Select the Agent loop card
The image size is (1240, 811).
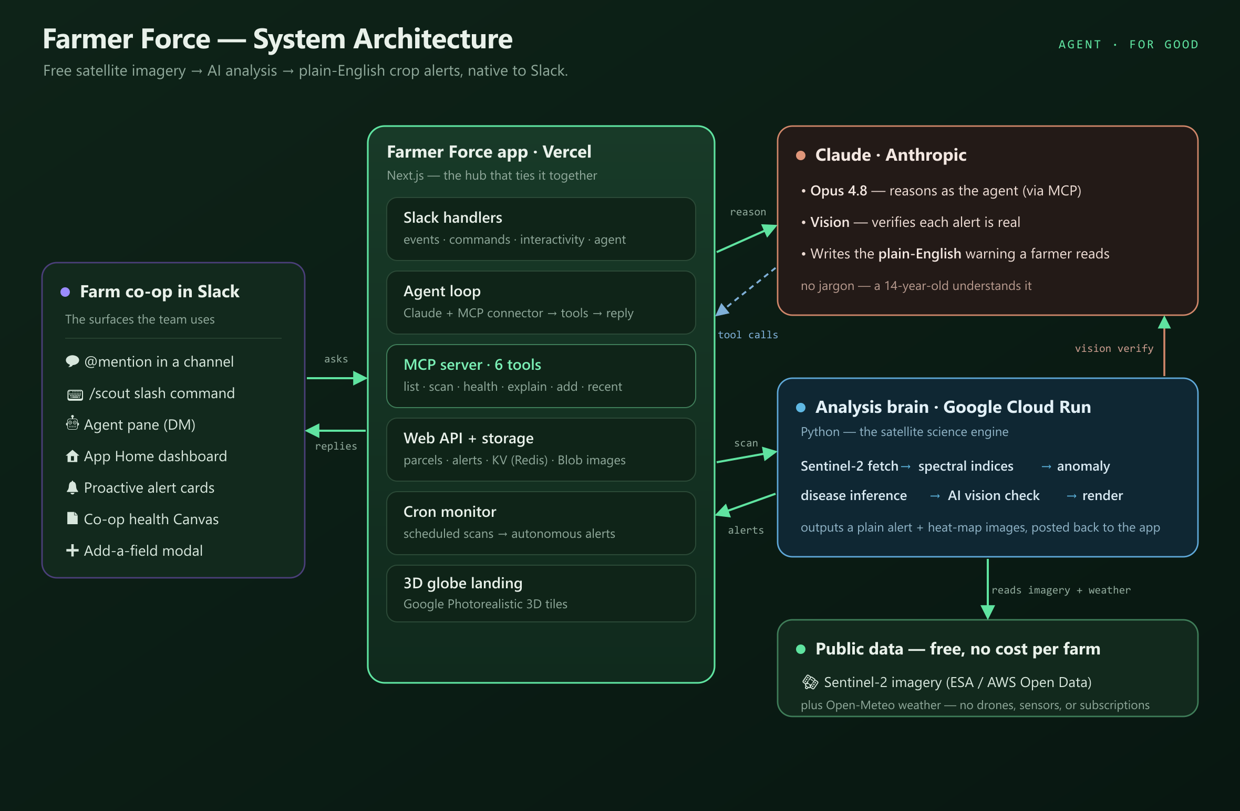[x=541, y=303]
